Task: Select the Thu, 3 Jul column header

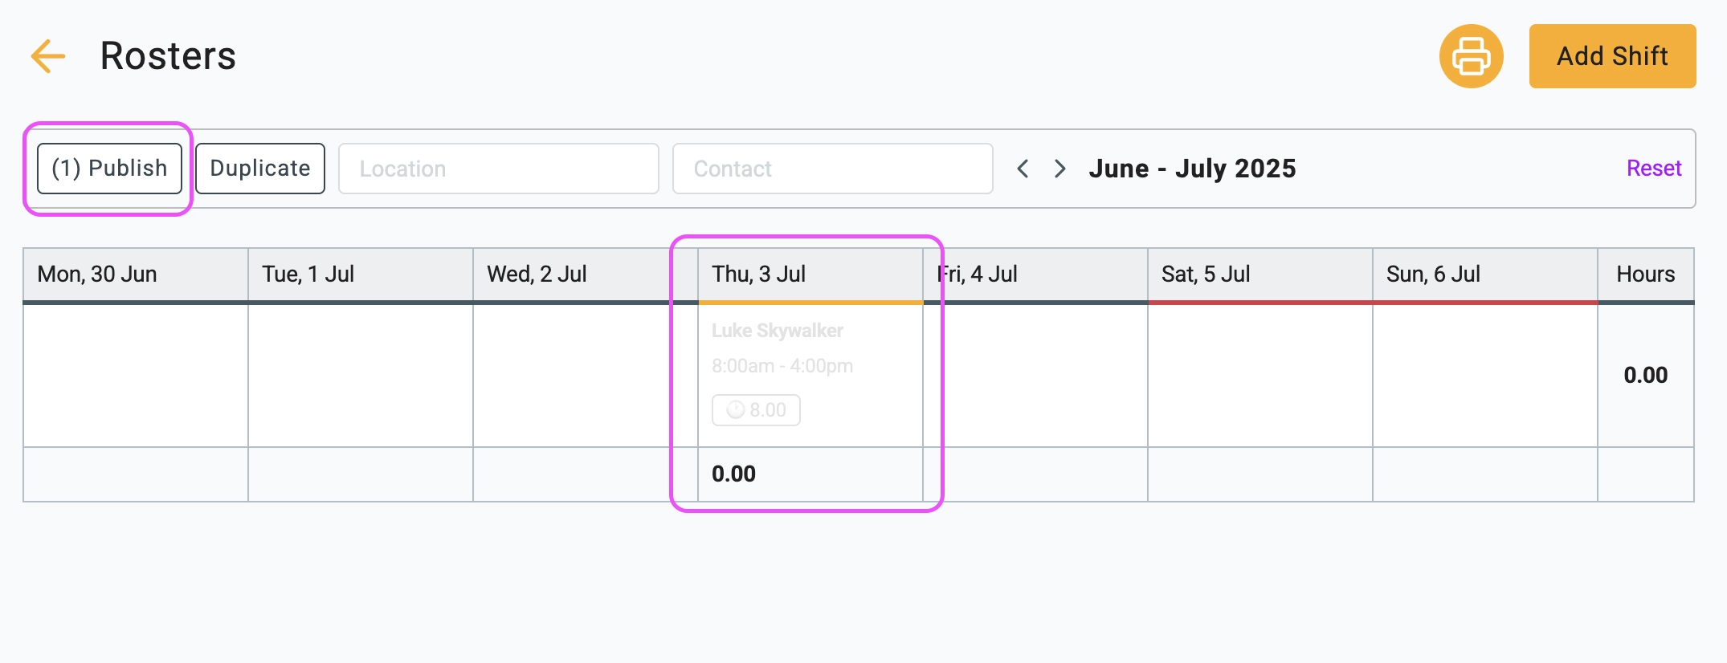Action: pyautogui.click(x=810, y=275)
